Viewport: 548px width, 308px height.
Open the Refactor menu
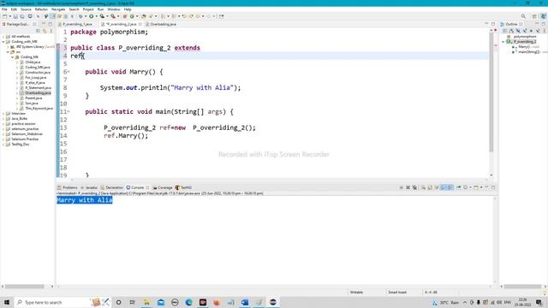click(x=41, y=9)
